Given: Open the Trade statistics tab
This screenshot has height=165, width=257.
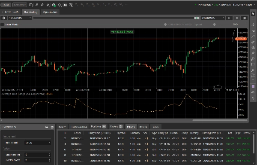Looking at the screenshot, I should point(79,127).
